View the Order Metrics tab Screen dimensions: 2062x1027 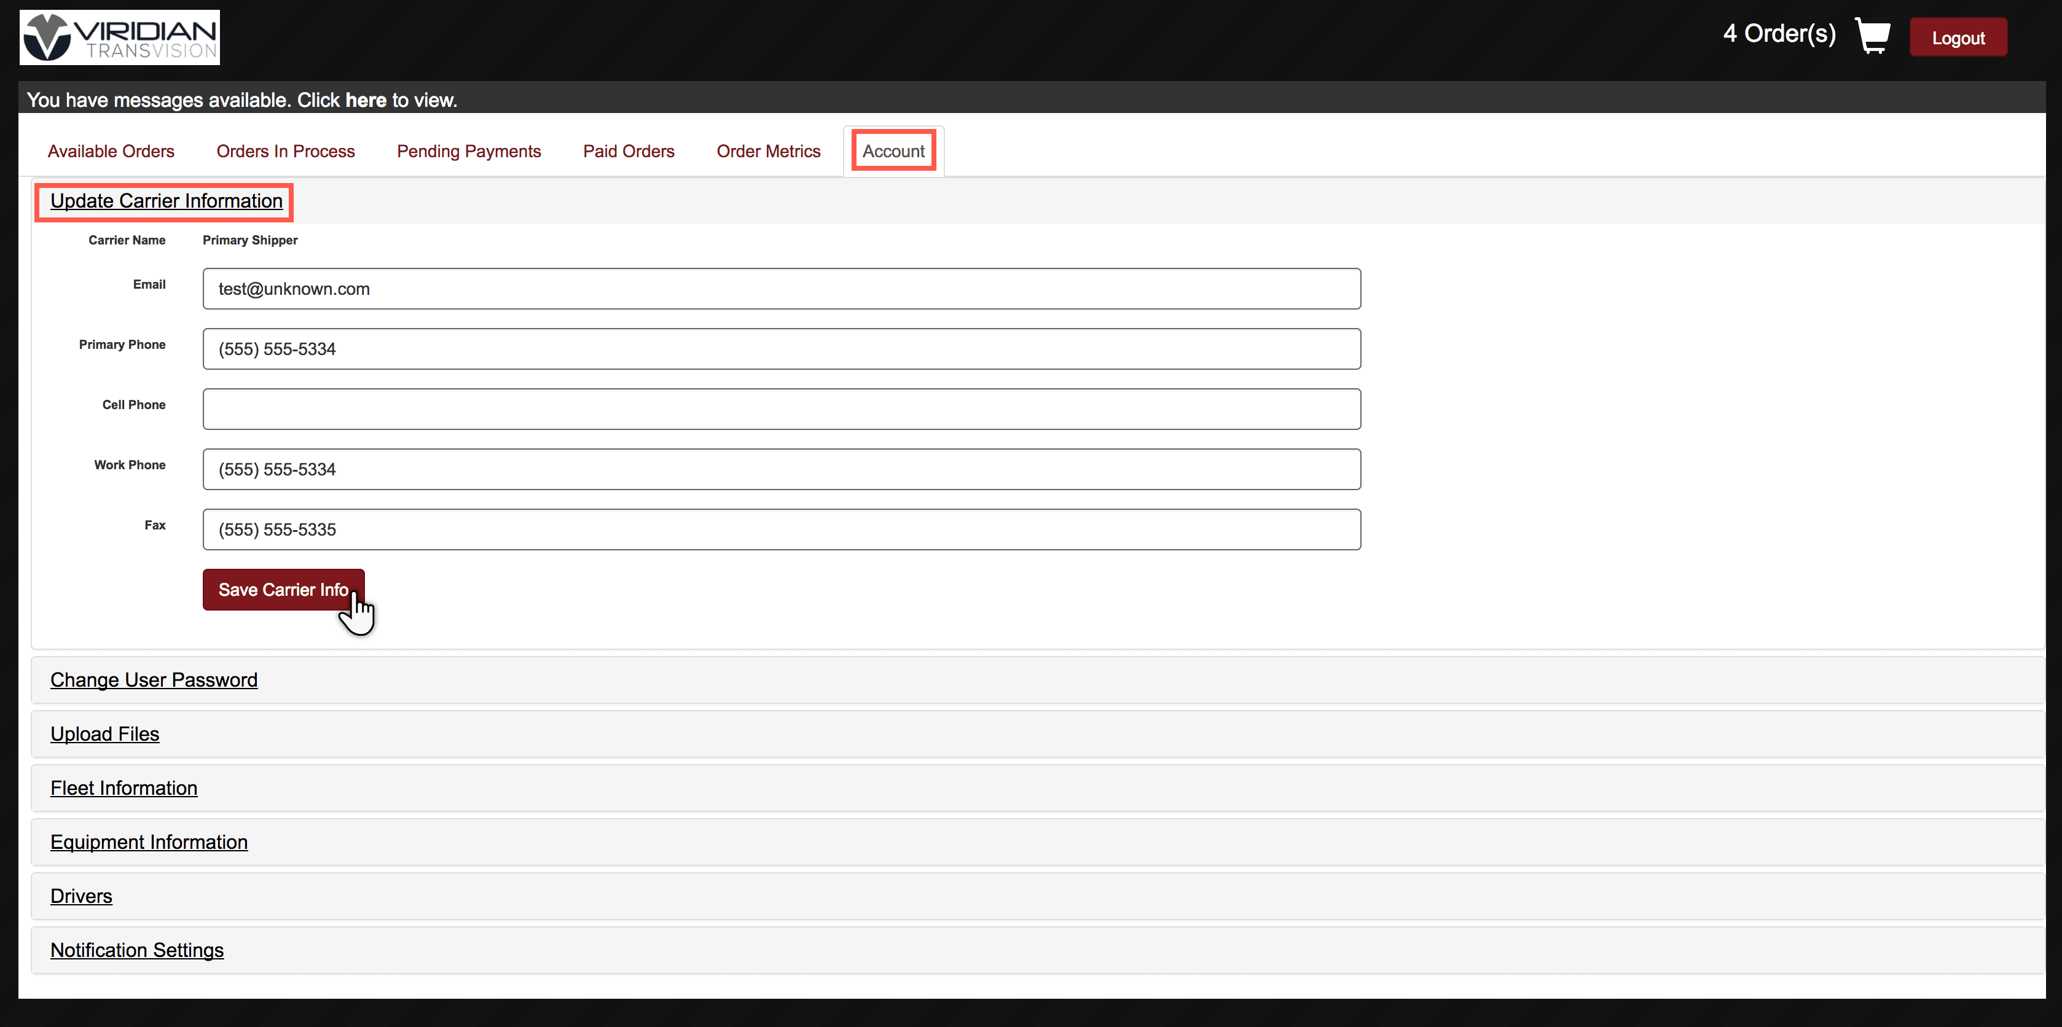click(767, 151)
